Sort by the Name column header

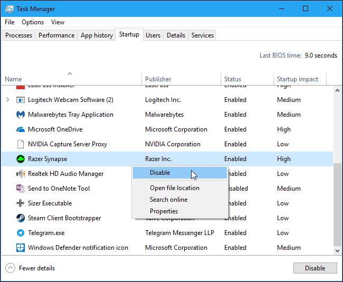pos(13,79)
